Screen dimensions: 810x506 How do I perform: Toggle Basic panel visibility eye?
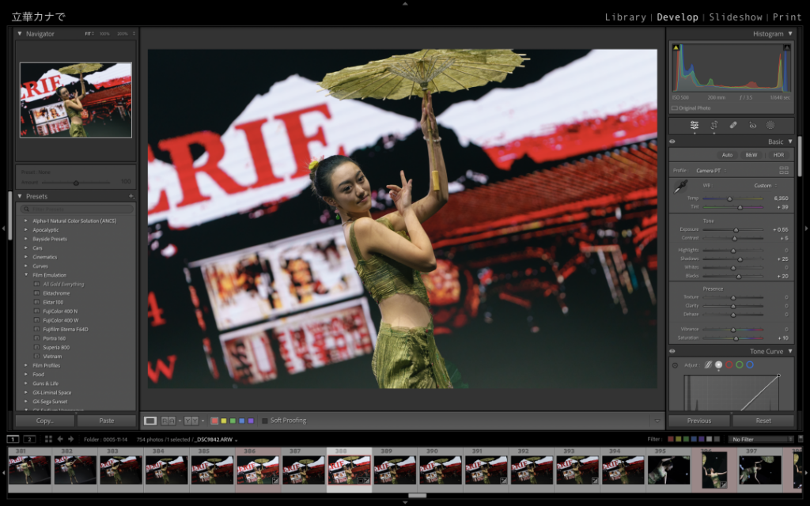pos(672,142)
